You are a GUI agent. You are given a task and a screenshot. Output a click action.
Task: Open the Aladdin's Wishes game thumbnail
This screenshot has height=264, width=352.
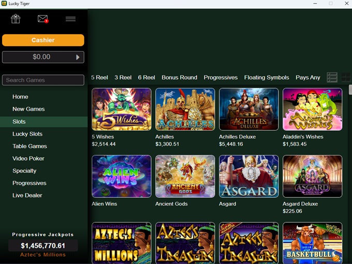click(313, 110)
